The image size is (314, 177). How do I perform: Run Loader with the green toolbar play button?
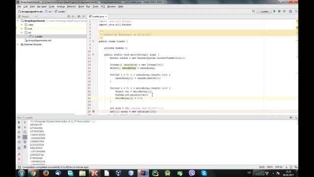pos(275,11)
